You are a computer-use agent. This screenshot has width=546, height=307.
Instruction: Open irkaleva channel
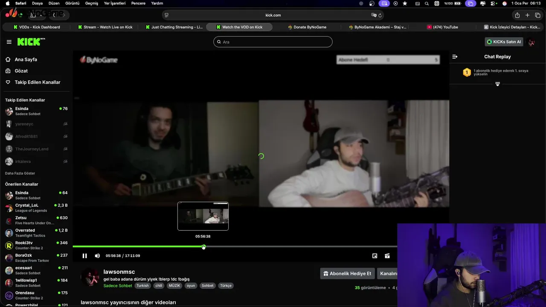coord(36,162)
